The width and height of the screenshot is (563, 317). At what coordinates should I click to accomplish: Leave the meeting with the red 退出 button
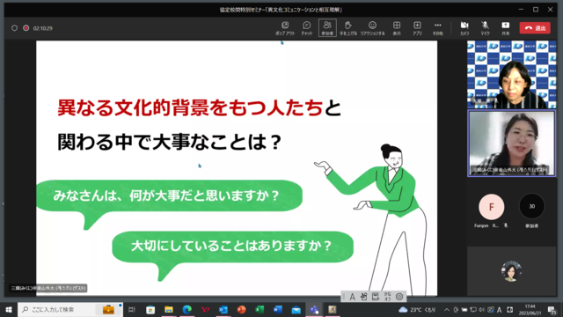coord(535,28)
